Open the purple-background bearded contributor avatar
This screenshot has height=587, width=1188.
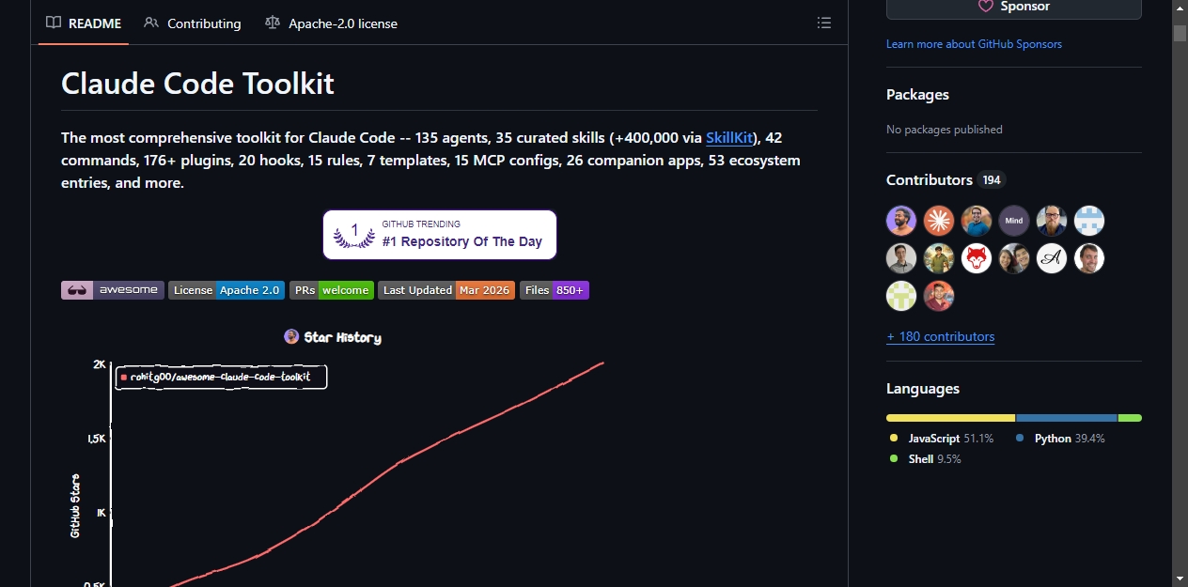pos(901,221)
